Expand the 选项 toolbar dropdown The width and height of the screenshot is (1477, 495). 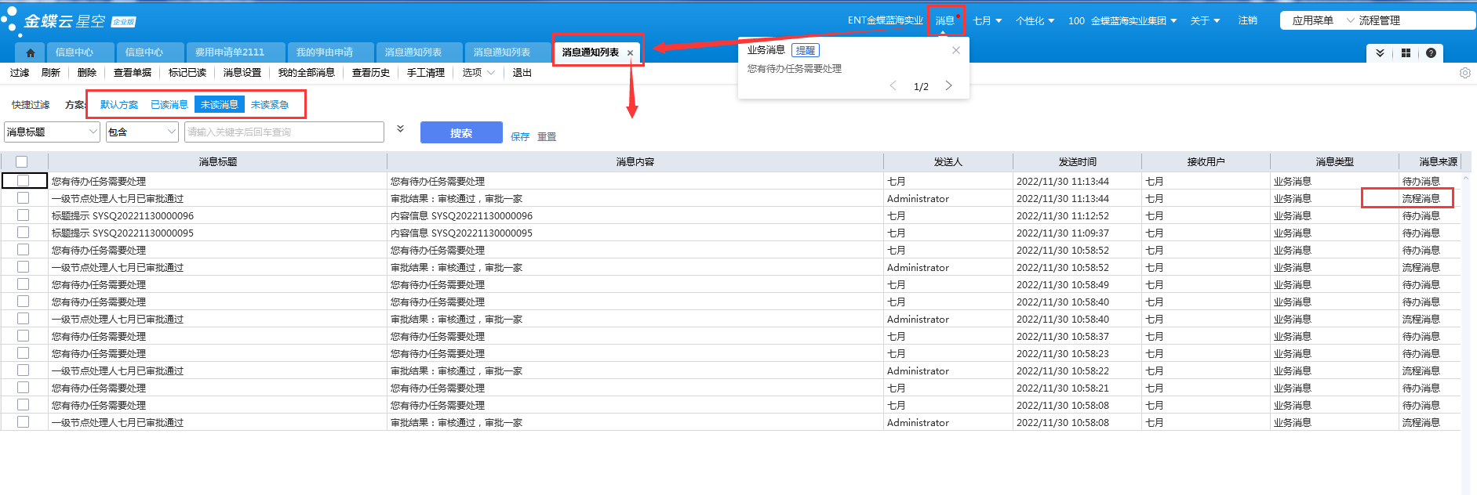point(478,73)
